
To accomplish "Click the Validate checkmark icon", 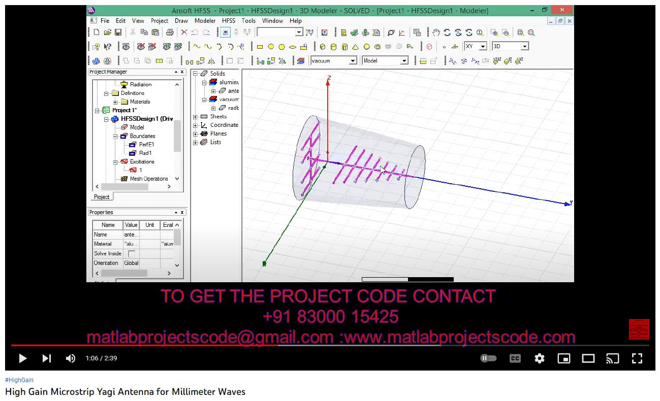I will pyautogui.click(x=354, y=32).
